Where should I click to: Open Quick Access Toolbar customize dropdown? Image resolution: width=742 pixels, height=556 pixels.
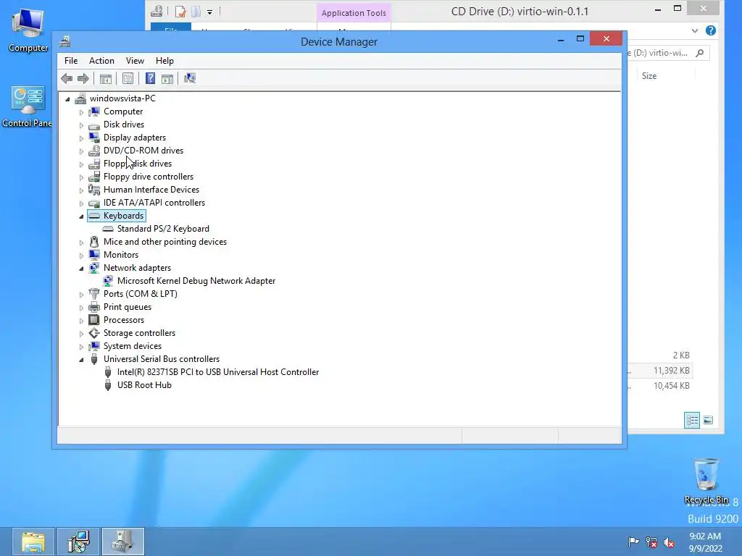click(209, 12)
